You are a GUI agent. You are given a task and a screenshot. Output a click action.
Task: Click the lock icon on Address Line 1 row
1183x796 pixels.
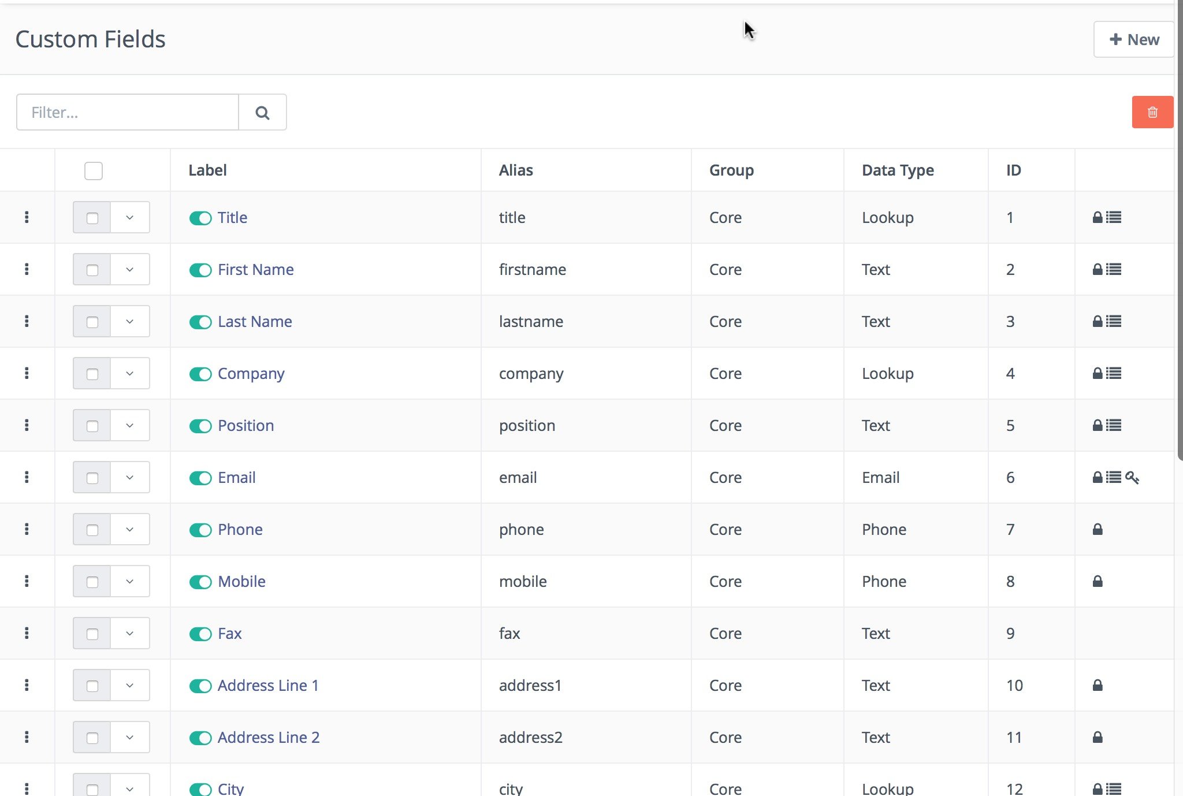click(x=1098, y=685)
